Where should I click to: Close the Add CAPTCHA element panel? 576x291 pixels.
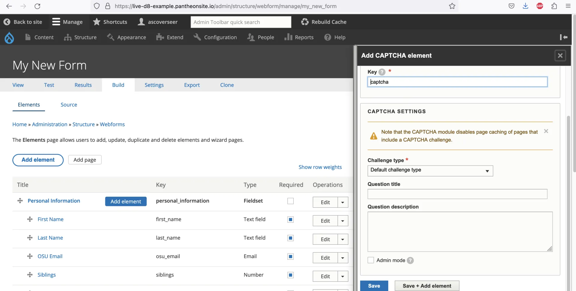[560, 56]
